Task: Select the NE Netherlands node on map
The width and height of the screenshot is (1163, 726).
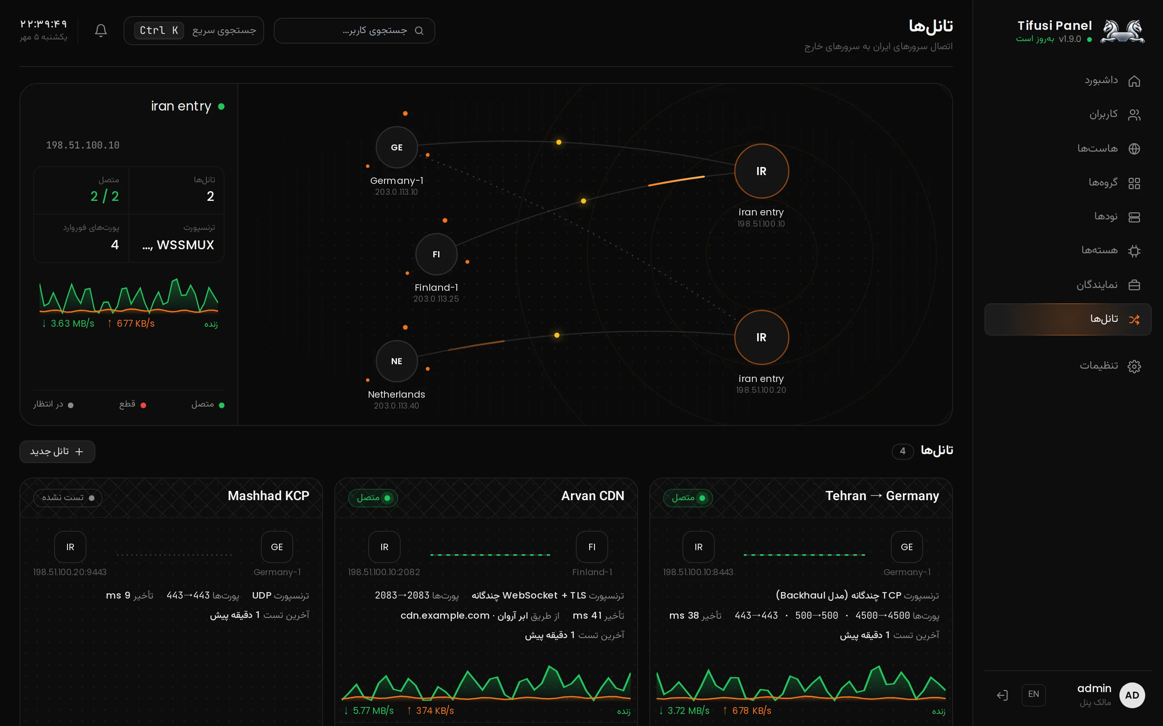Action: pyautogui.click(x=397, y=361)
